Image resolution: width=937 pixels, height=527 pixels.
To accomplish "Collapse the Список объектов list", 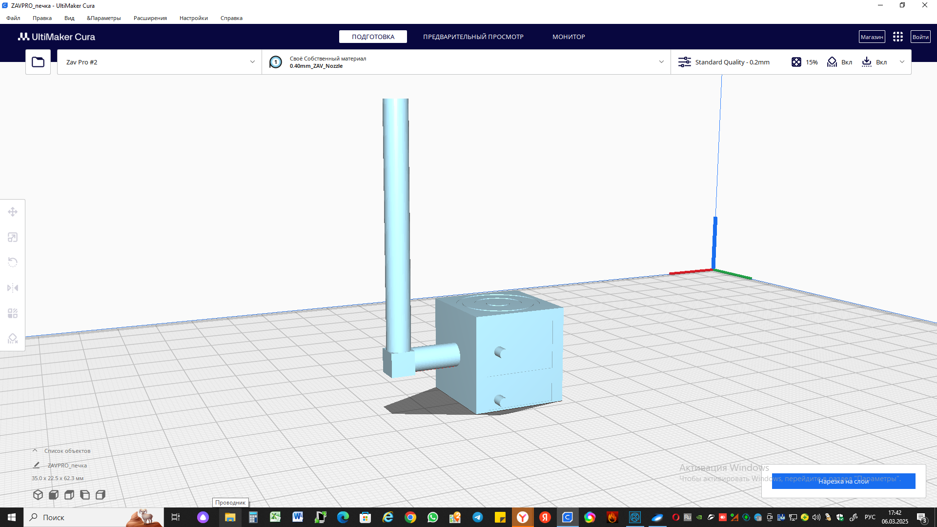I will tap(35, 451).
